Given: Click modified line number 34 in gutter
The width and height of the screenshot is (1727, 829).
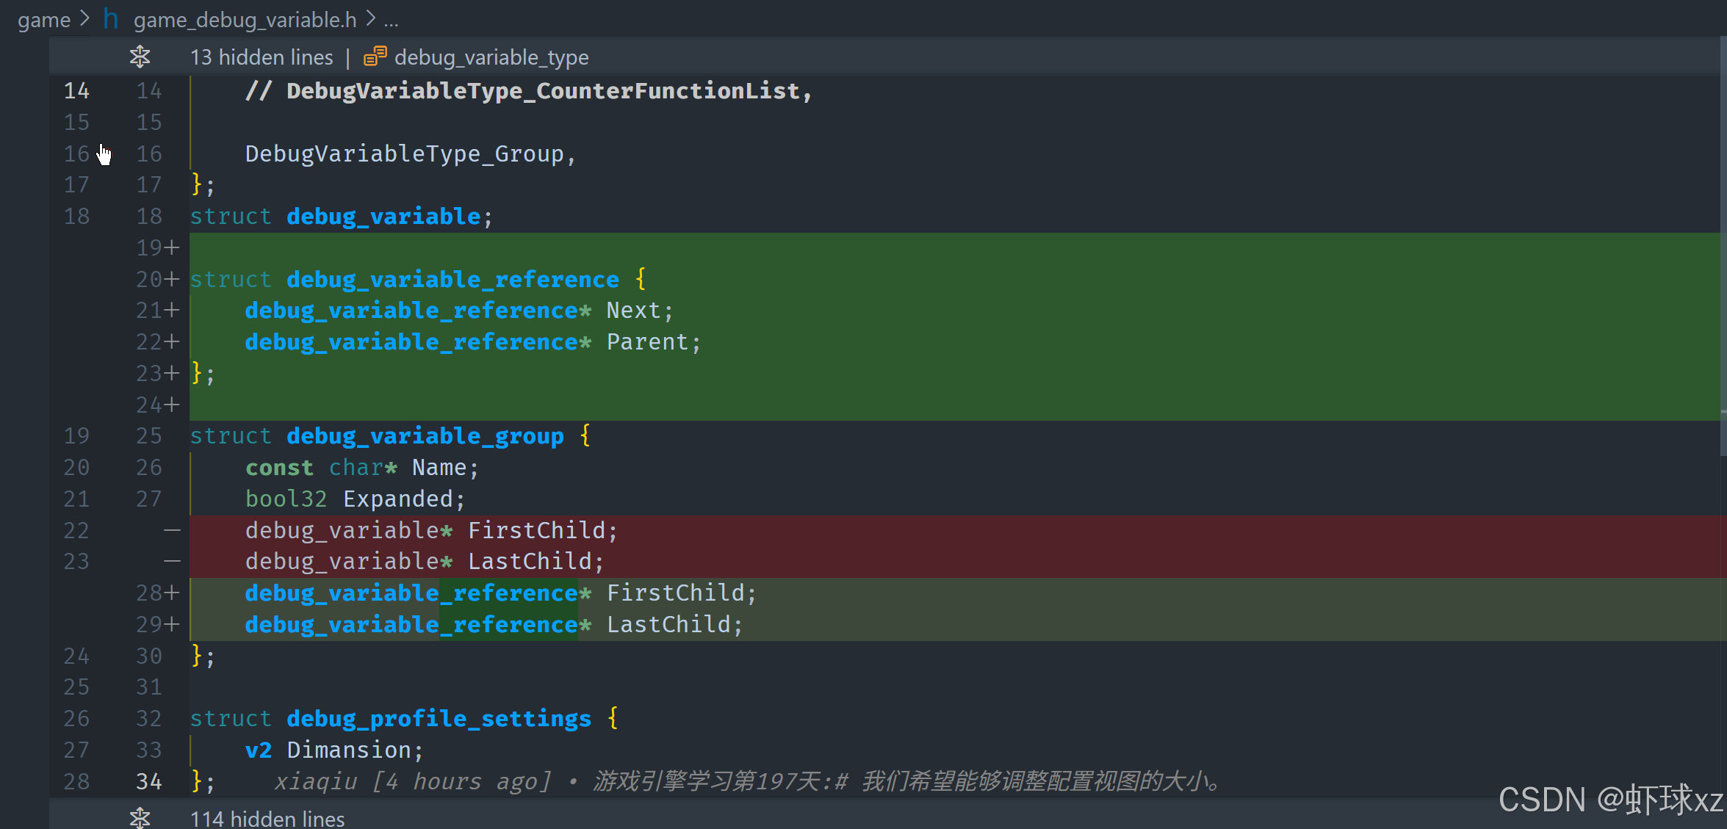Looking at the screenshot, I should 148,781.
